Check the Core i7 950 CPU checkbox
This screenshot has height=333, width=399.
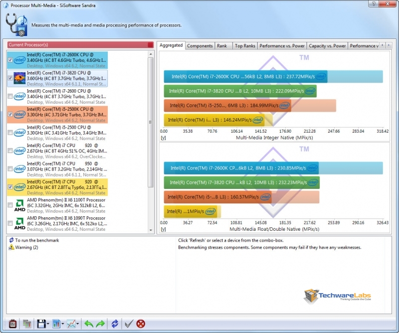[x=10, y=169]
